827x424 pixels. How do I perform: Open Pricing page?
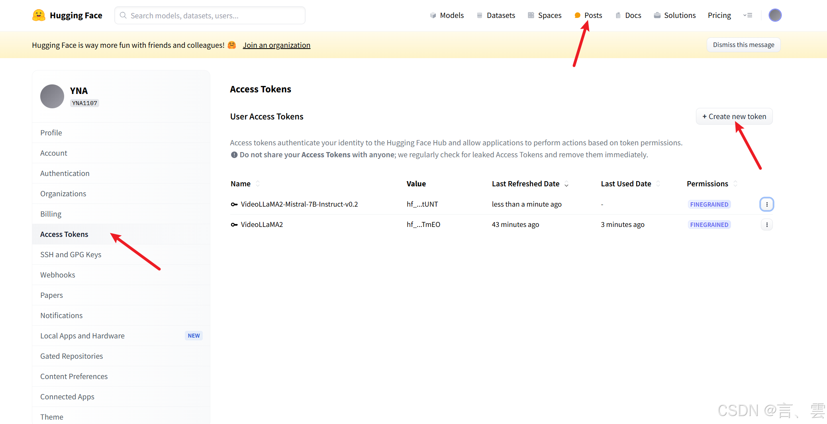click(719, 15)
